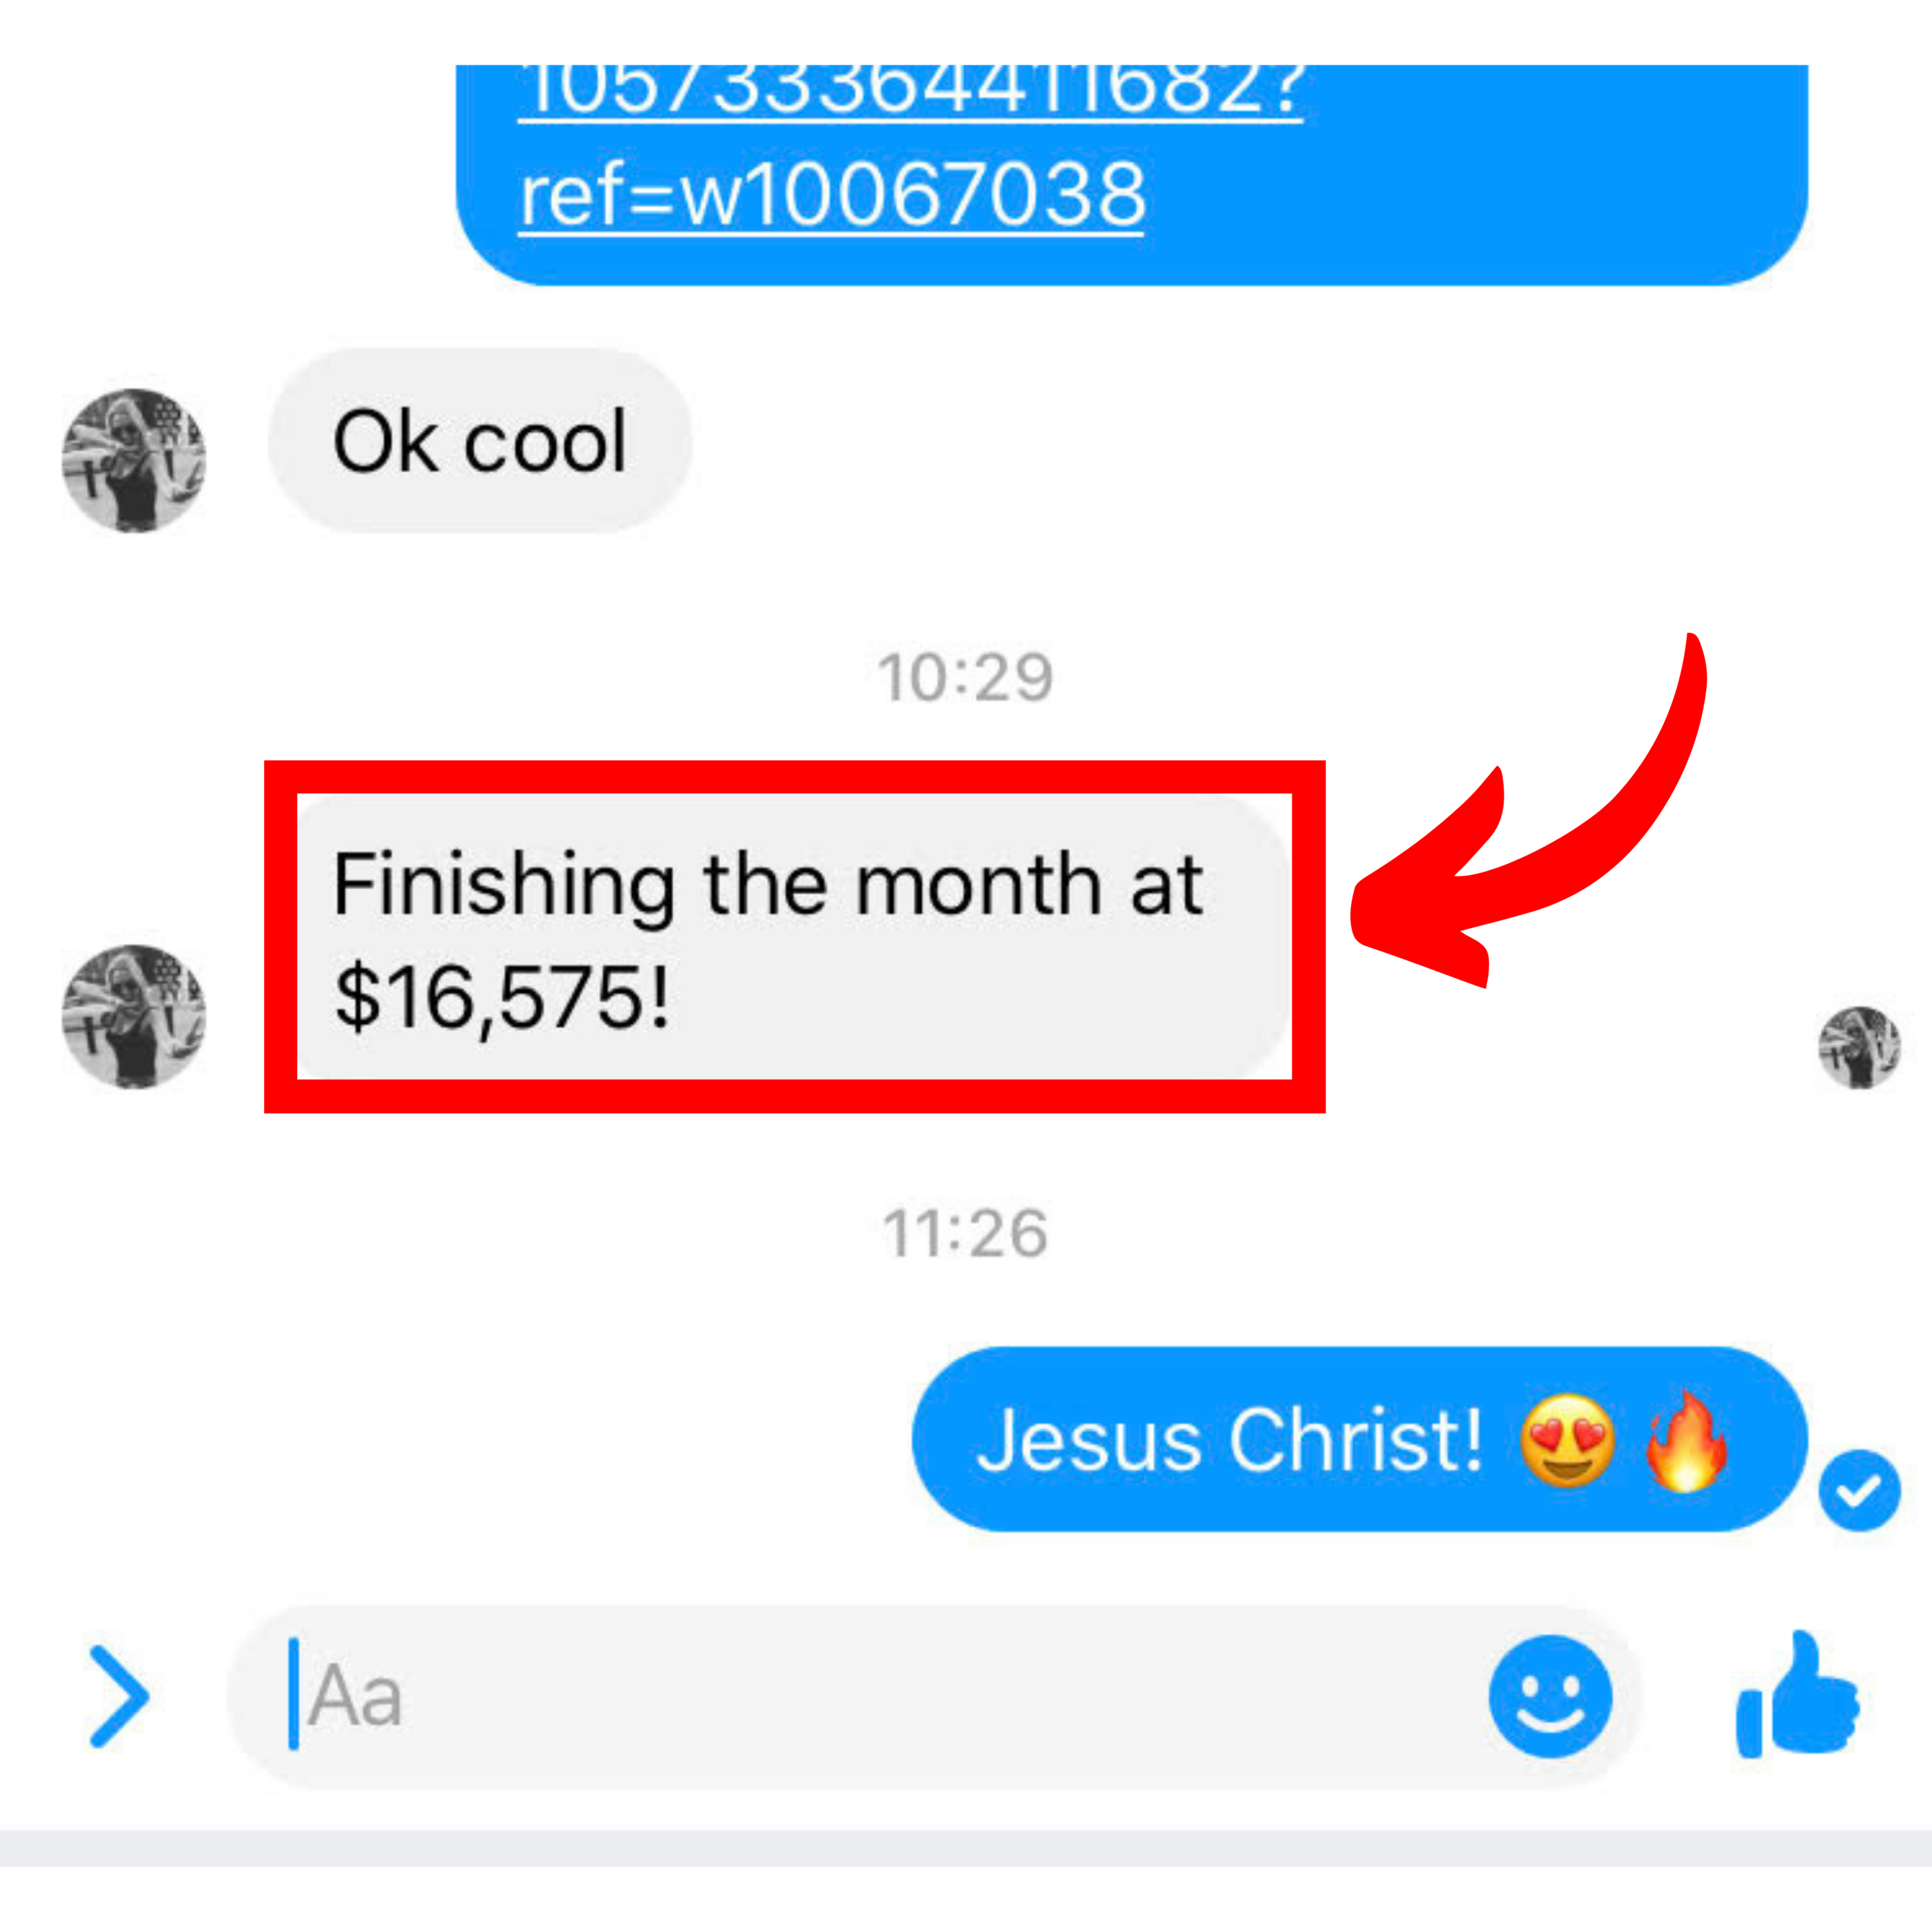This screenshot has width=1932, height=1932.
Task: Click the red arrow annotation
Action: coord(1528,811)
